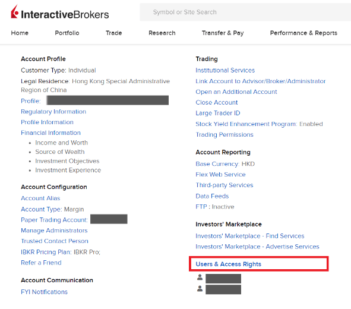Open Trading Permissions
351x309 pixels.
click(224, 134)
